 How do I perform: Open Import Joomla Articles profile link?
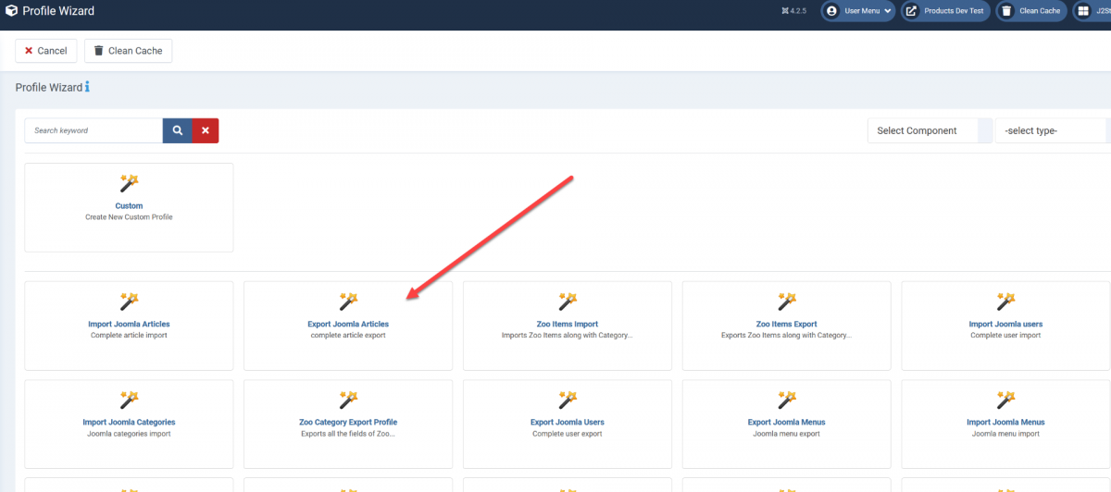129,325
